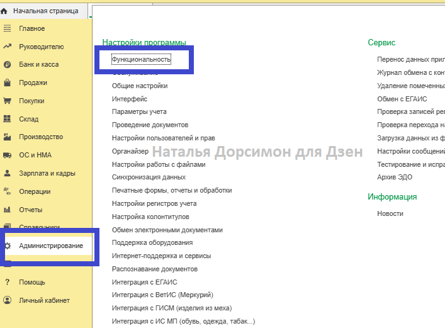
Task: Open Проверка перехода service link
Action: tap(411, 125)
